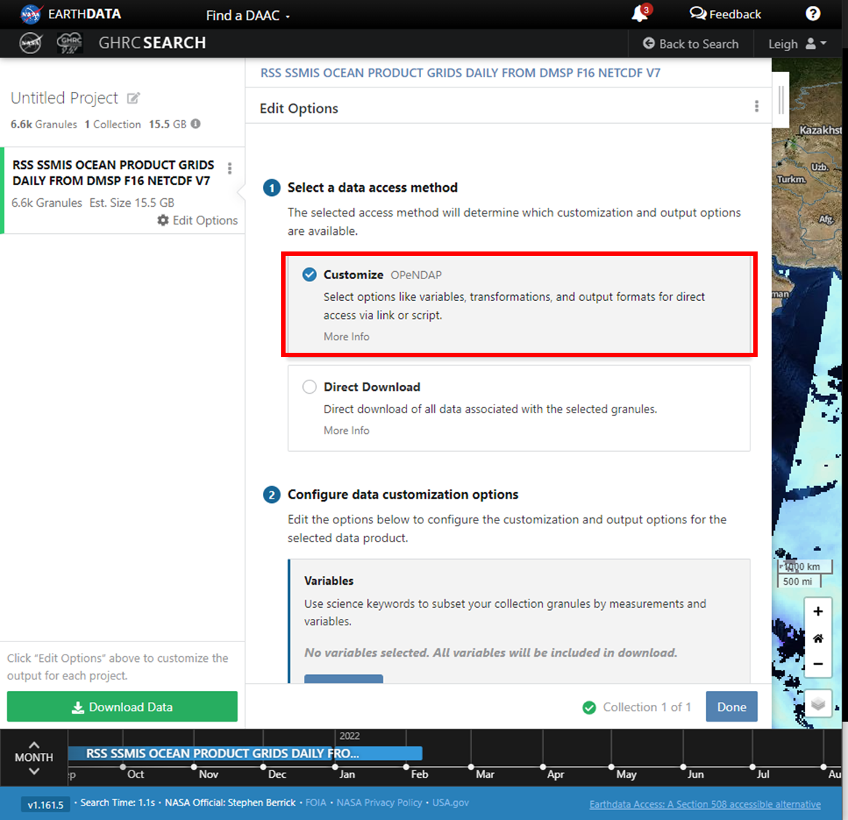Zoom out on the map
Screen dimensions: 848x820
[818, 664]
